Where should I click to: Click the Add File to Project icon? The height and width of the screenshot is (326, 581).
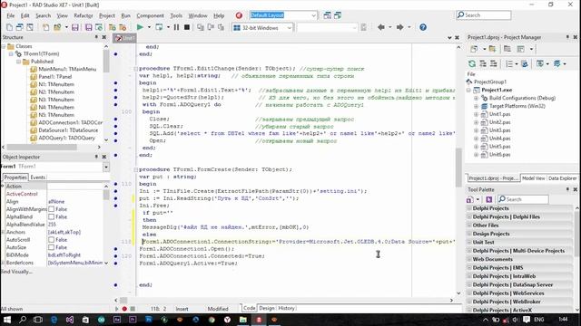click(113, 27)
